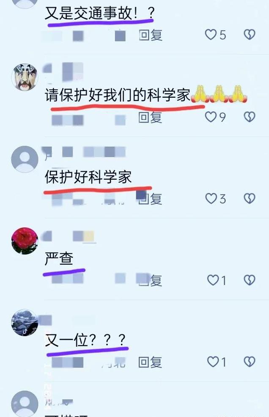Like the 请保护好我们的科学家 comment
Viewport: 269px width, 417px height.
tap(211, 117)
